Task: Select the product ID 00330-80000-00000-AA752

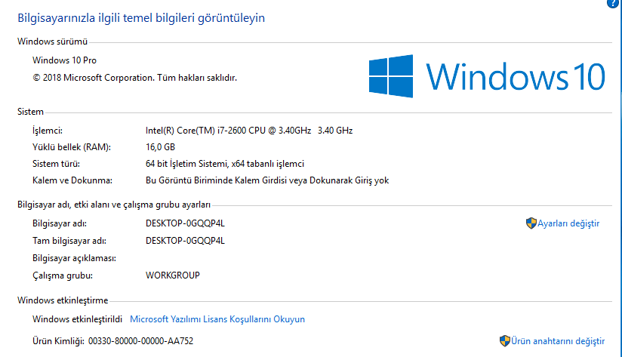Action: (141, 341)
